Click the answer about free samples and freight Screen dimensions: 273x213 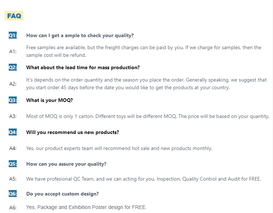tap(144, 51)
